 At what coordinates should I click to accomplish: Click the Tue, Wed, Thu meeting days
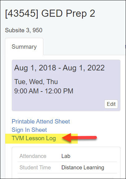[36, 82]
